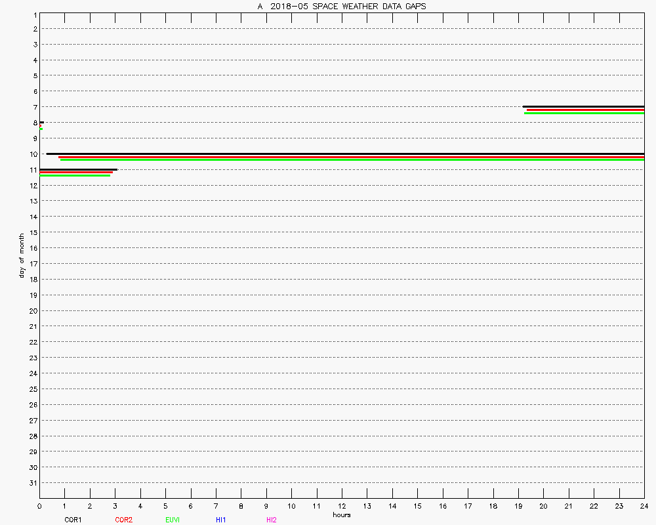The image size is (656, 525).
Task: Click the day 1 label on y-axis
Action: pyautogui.click(x=34, y=13)
